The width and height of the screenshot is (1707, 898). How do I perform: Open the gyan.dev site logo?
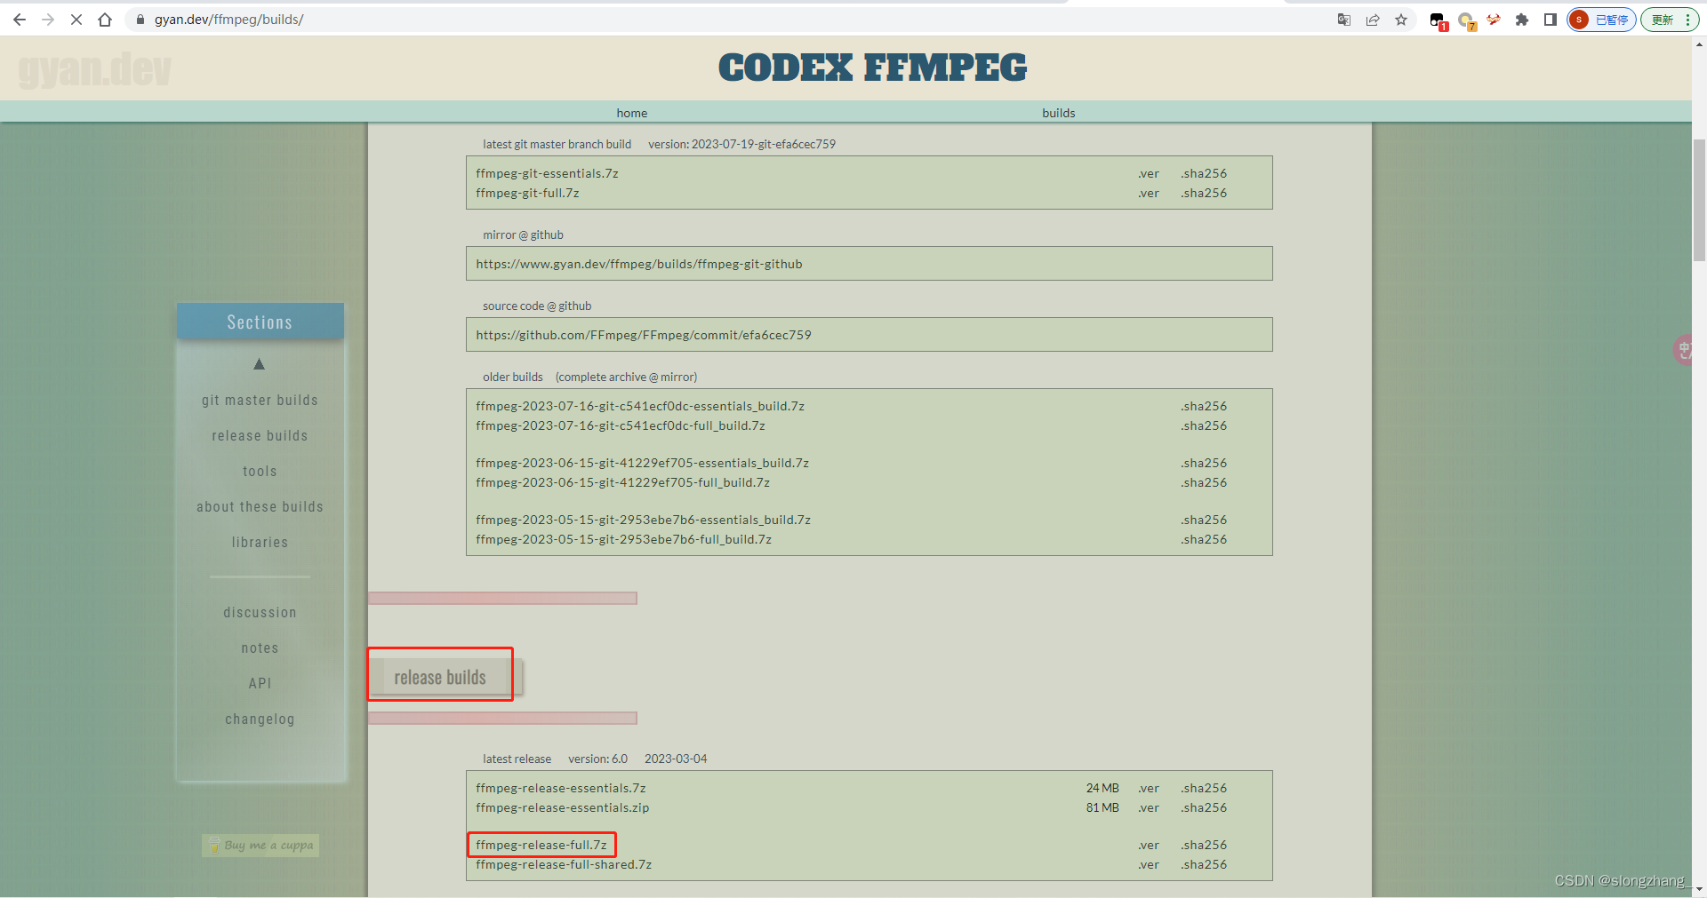click(x=94, y=70)
